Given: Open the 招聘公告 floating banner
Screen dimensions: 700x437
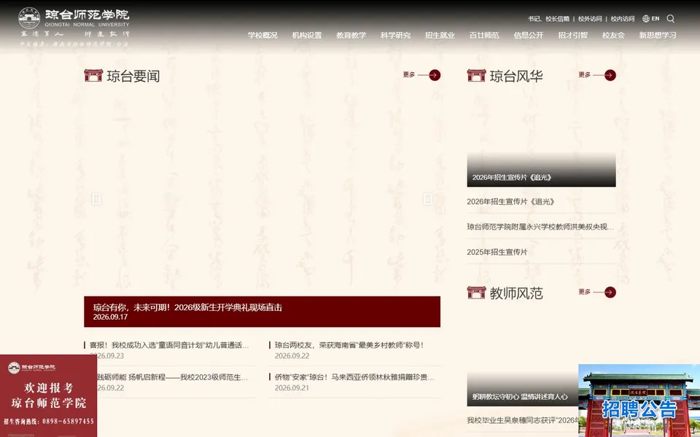Looking at the screenshot, I should point(639,401).
